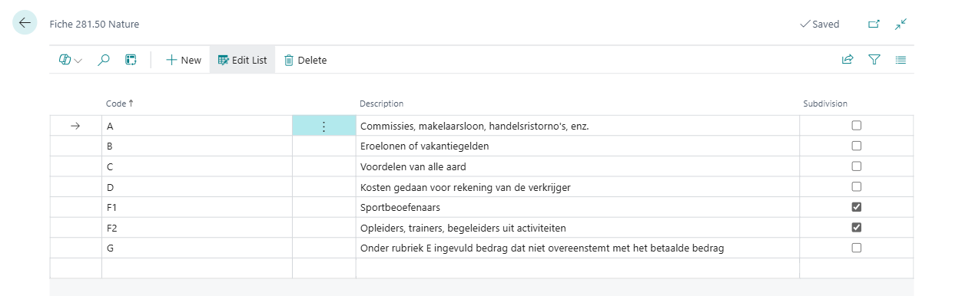Open page in new window icon

pos(874,24)
